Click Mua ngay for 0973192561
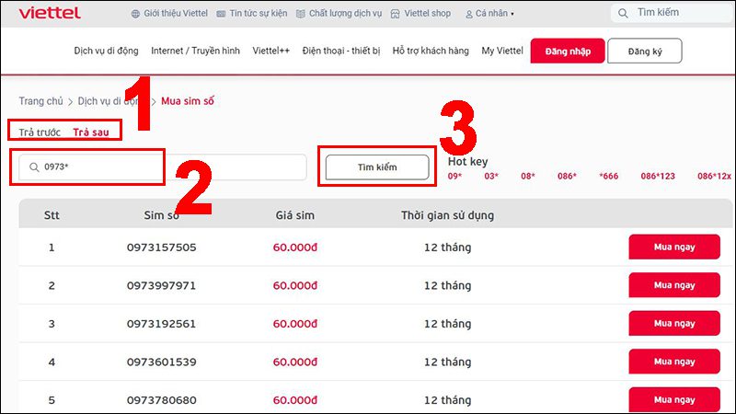This screenshot has height=414, width=736. [674, 324]
